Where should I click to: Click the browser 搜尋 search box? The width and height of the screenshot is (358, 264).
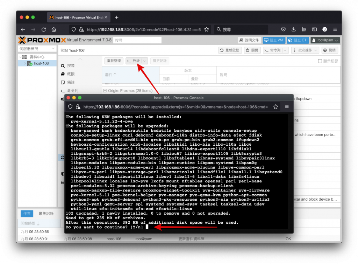click(241, 29)
